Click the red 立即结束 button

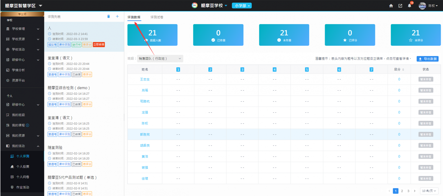click(x=99, y=45)
